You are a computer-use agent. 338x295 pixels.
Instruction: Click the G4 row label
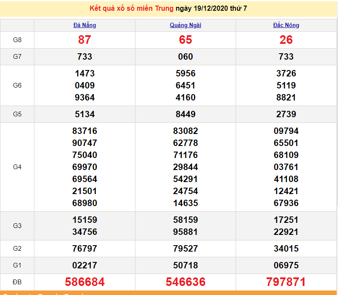17,167
